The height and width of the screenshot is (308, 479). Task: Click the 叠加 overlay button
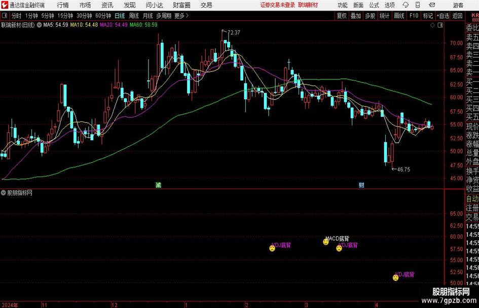(356, 16)
